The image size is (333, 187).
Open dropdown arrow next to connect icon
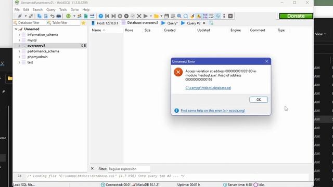tap(25, 16)
